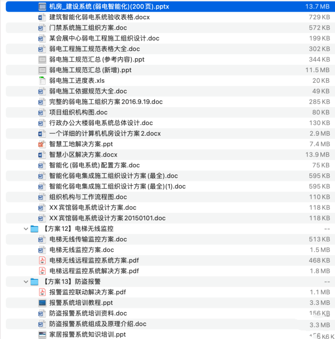Click the Word icon next to 建筑智能化弱电系统验收表格.docx
Screen dimensions: 335x339
pyautogui.click(x=42, y=17)
